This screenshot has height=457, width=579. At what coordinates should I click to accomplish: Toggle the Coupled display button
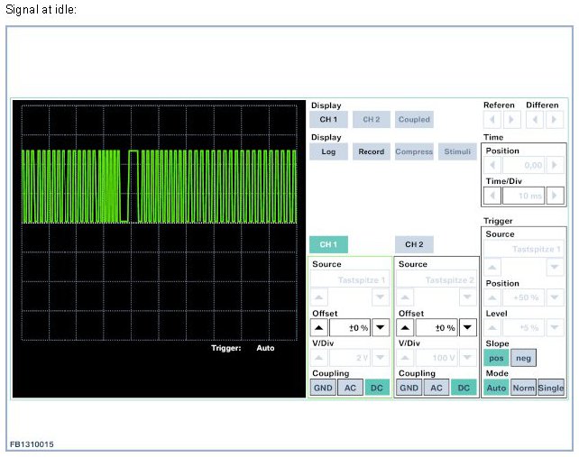[414, 119]
